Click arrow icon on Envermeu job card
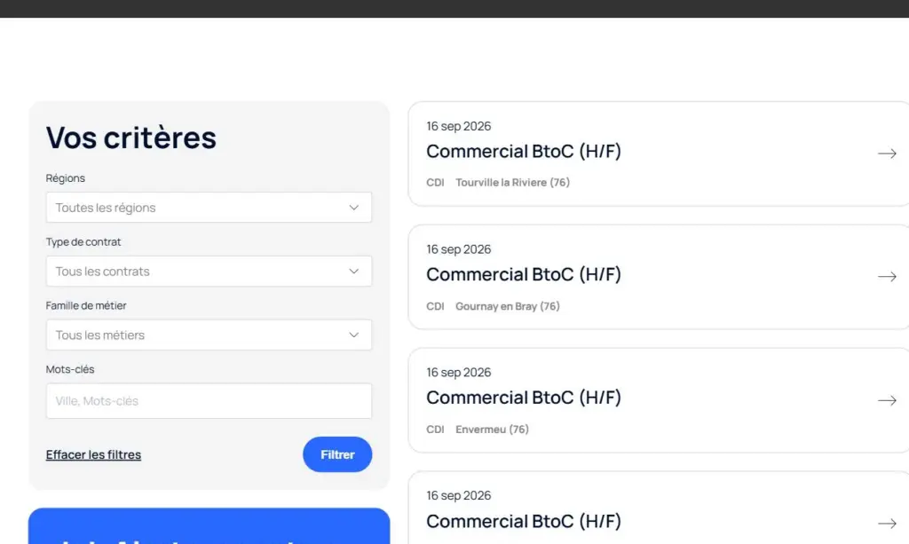Viewport: 909px width, 544px height. click(x=887, y=400)
